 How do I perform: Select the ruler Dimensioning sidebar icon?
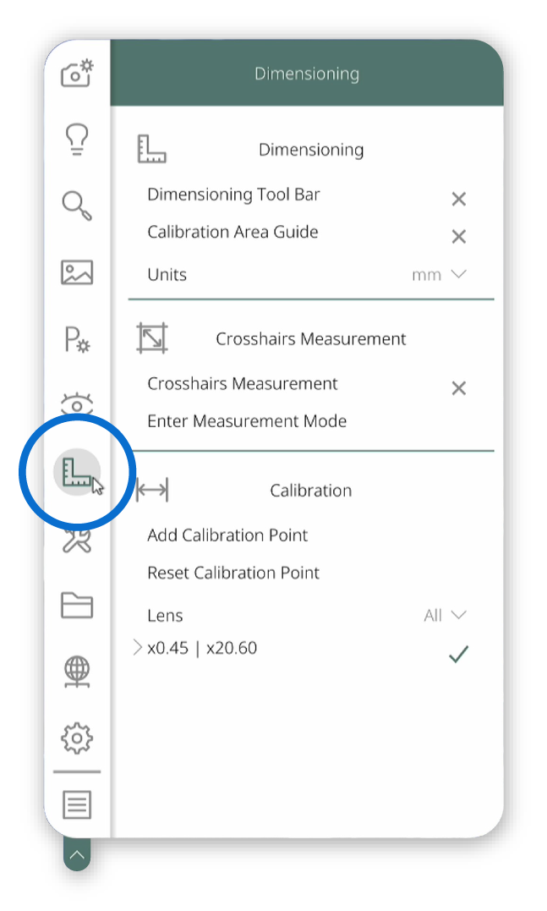point(77,472)
